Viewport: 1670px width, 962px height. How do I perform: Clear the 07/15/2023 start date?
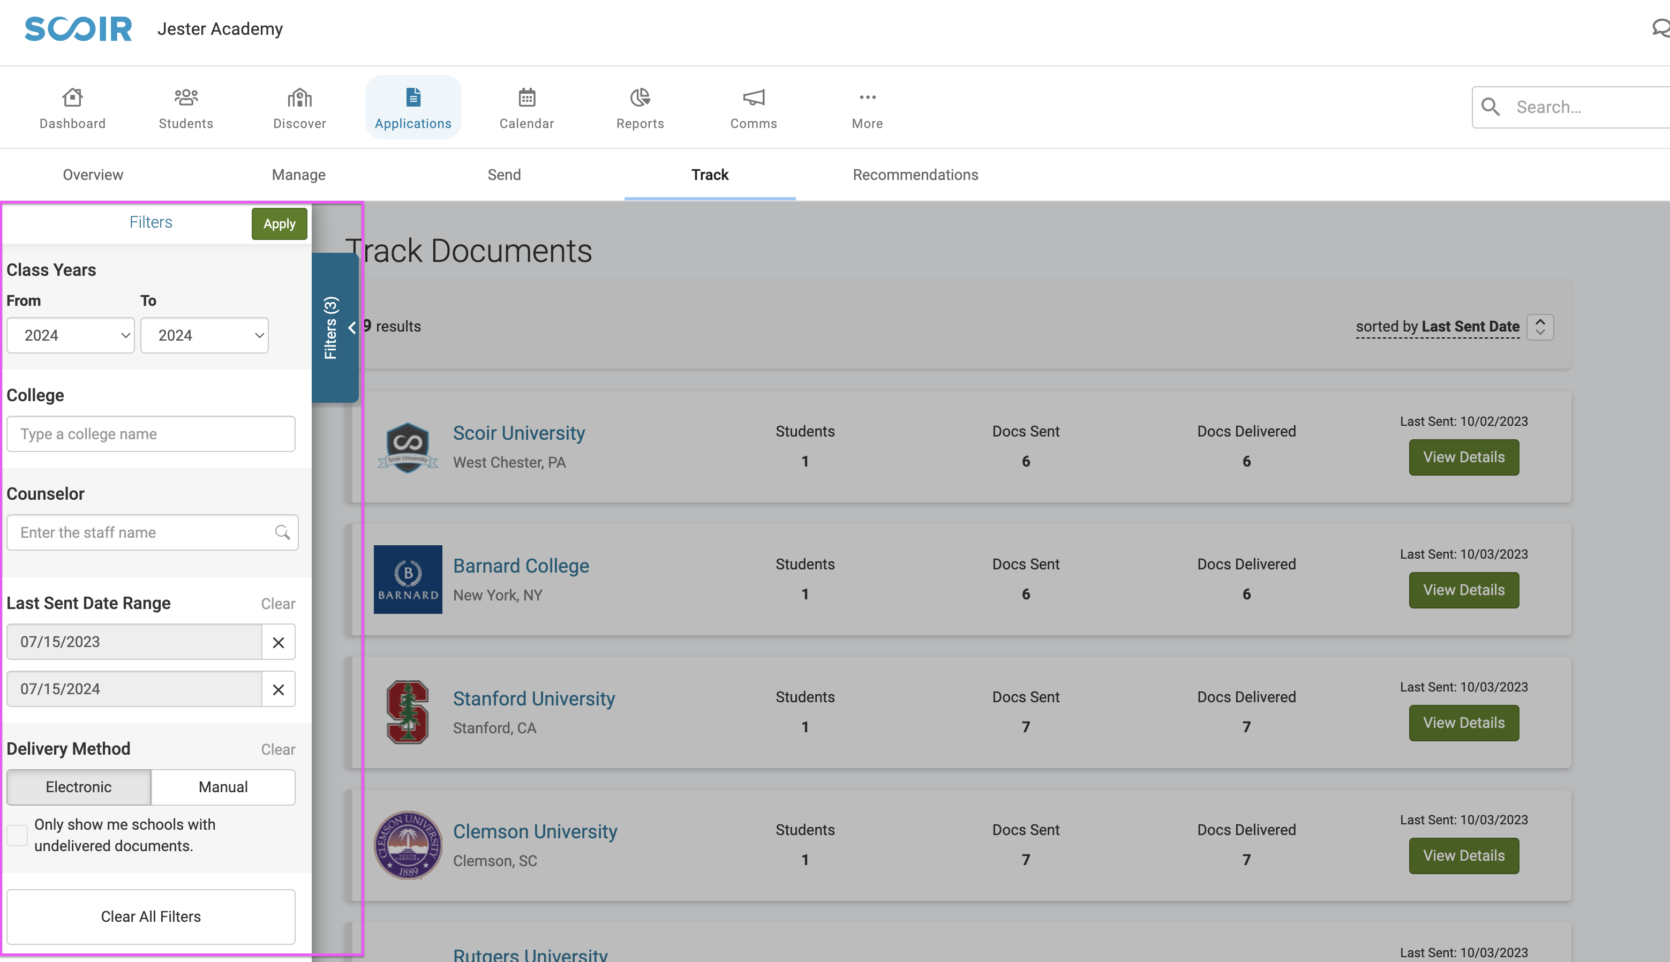click(278, 642)
